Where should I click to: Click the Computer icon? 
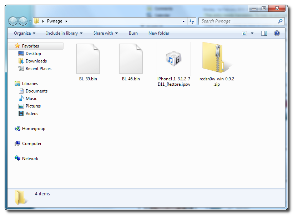coord(17,144)
